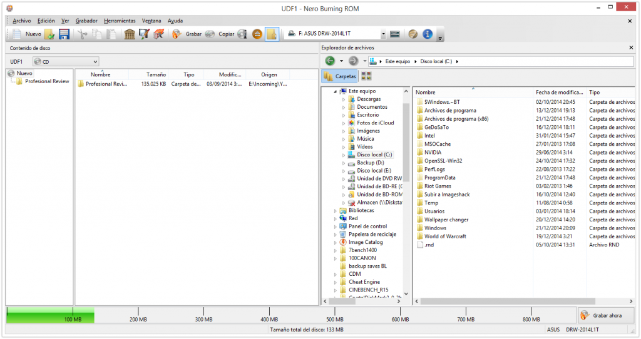Click the disc capacity bar at 100 MB
This screenshot has height=339, width=641.
73,315
